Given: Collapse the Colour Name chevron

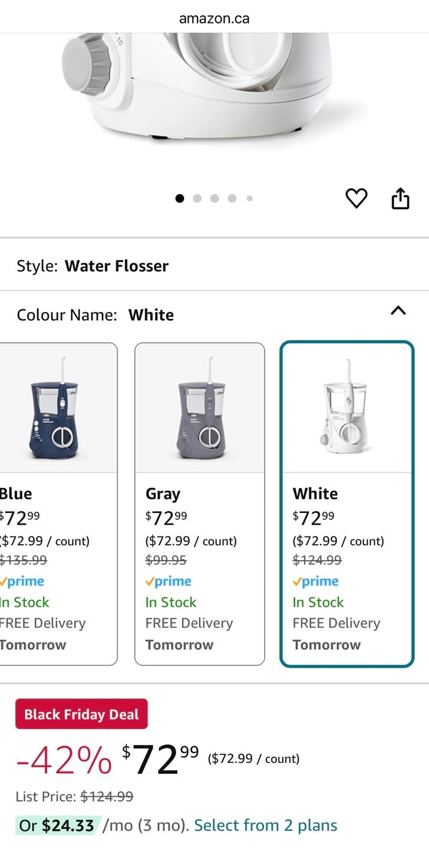Looking at the screenshot, I should tap(398, 310).
